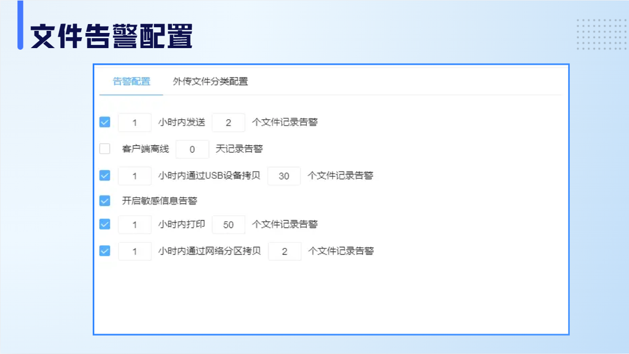Uncheck the 小时内发送 file alert checkbox
Viewport: 629px width, 354px height.
(x=105, y=122)
